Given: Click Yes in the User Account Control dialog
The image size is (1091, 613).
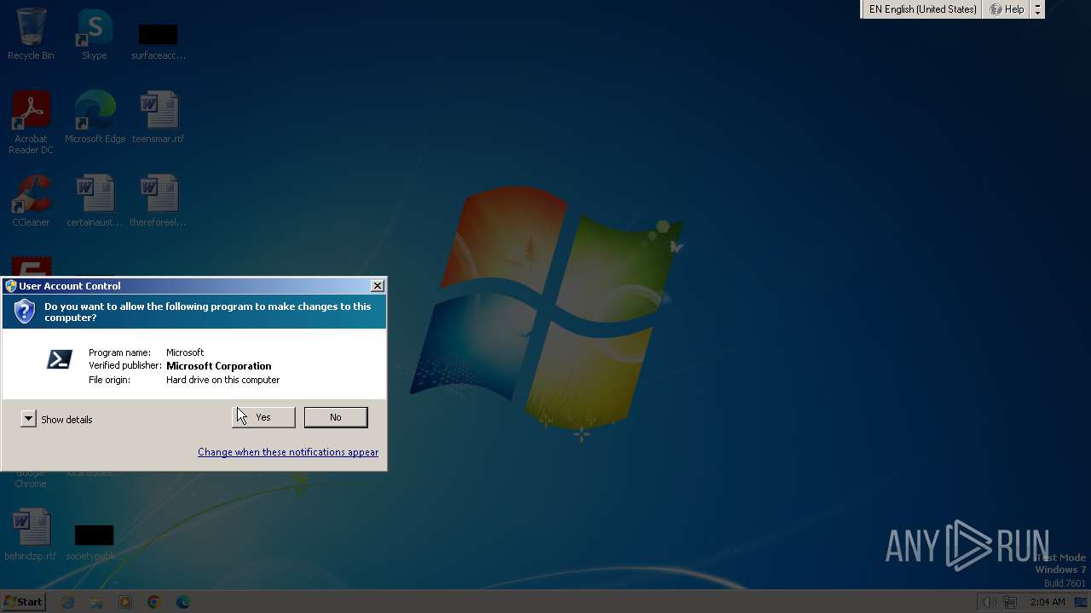Looking at the screenshot, I should [263, 417].
